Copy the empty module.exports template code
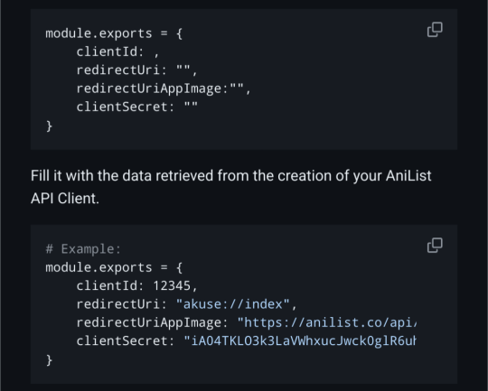Image resolution: width=488 pixels, height=391 pixels. coord(435,30)
